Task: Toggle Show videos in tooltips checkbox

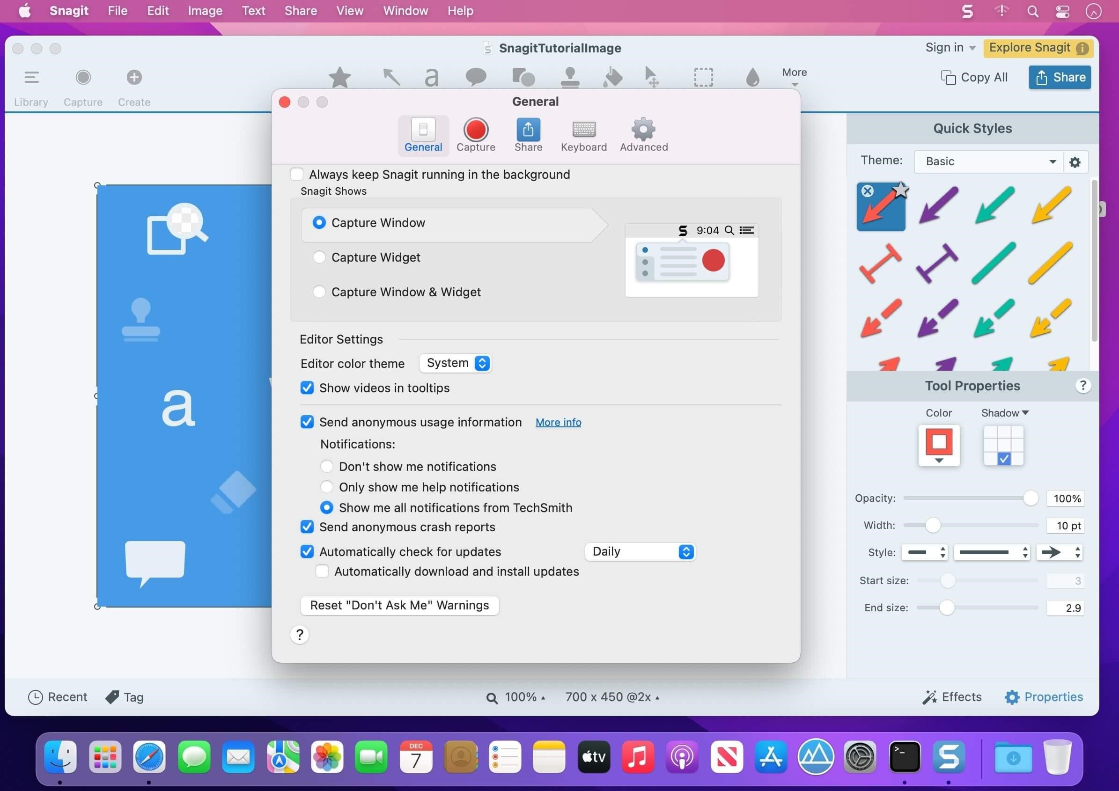Action: point(307,388)
